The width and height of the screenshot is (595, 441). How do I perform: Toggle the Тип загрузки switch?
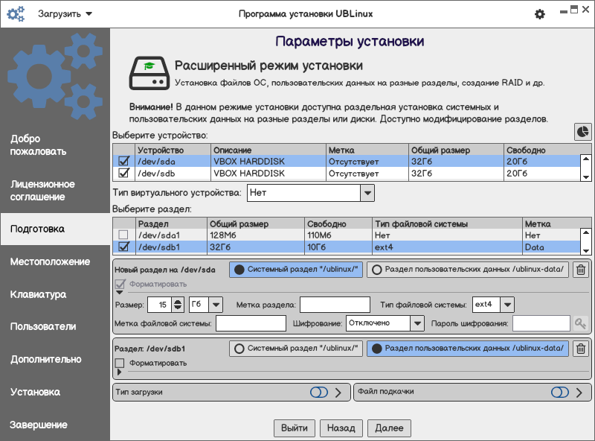[319, 393]
